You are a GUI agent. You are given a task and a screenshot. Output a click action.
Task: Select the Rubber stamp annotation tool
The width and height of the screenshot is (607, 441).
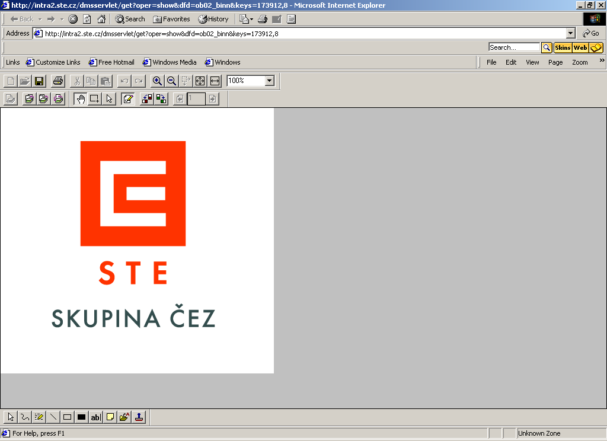[139, 417]
